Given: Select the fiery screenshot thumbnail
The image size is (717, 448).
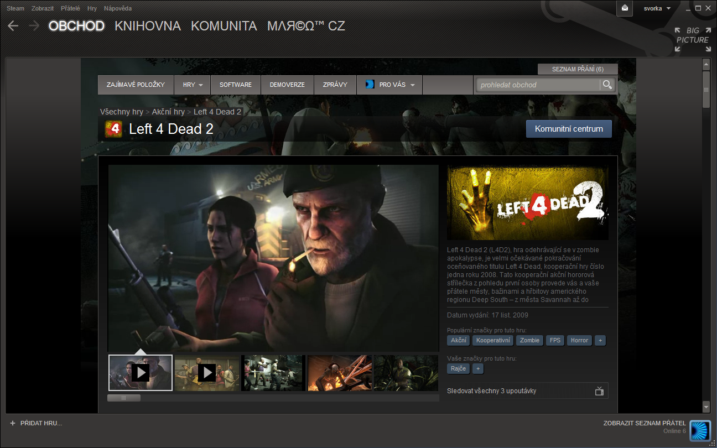Looking at the screenshot, I should (340, 373).
